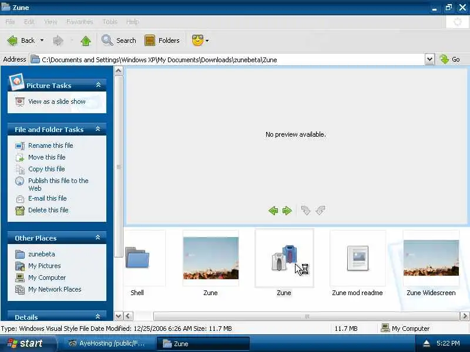Click My Computer in status bar
Viewport: 470px width, 352px height.
coord(405,329)
